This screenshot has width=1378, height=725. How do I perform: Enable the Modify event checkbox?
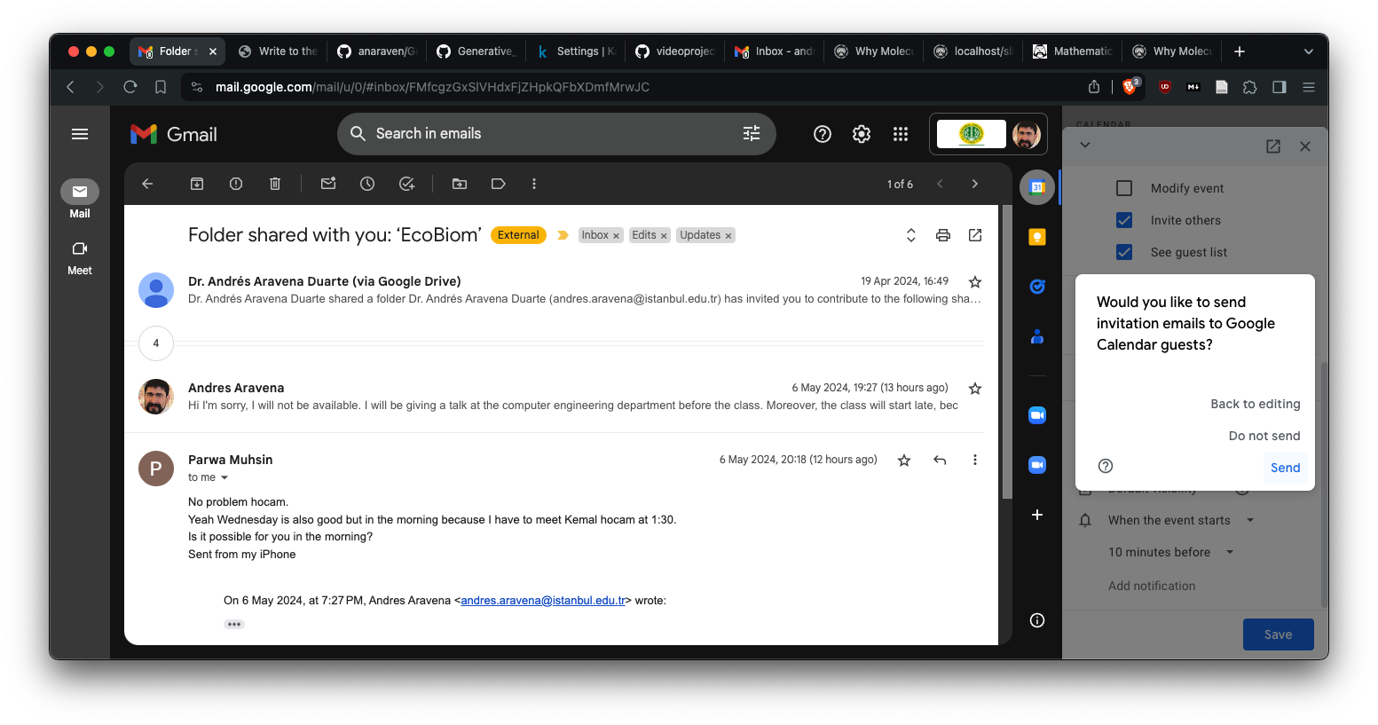[x=1124, y=188]
